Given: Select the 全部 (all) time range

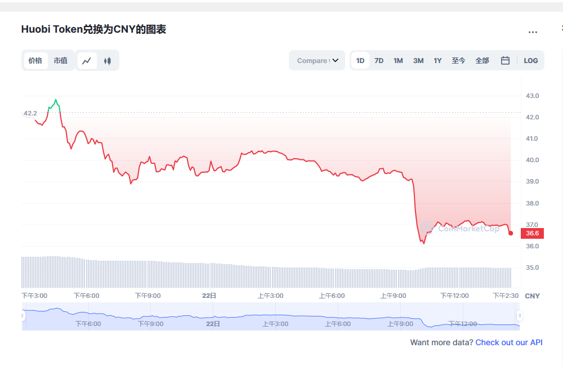Looking at the screenshot, I should [x=482, y=60].
